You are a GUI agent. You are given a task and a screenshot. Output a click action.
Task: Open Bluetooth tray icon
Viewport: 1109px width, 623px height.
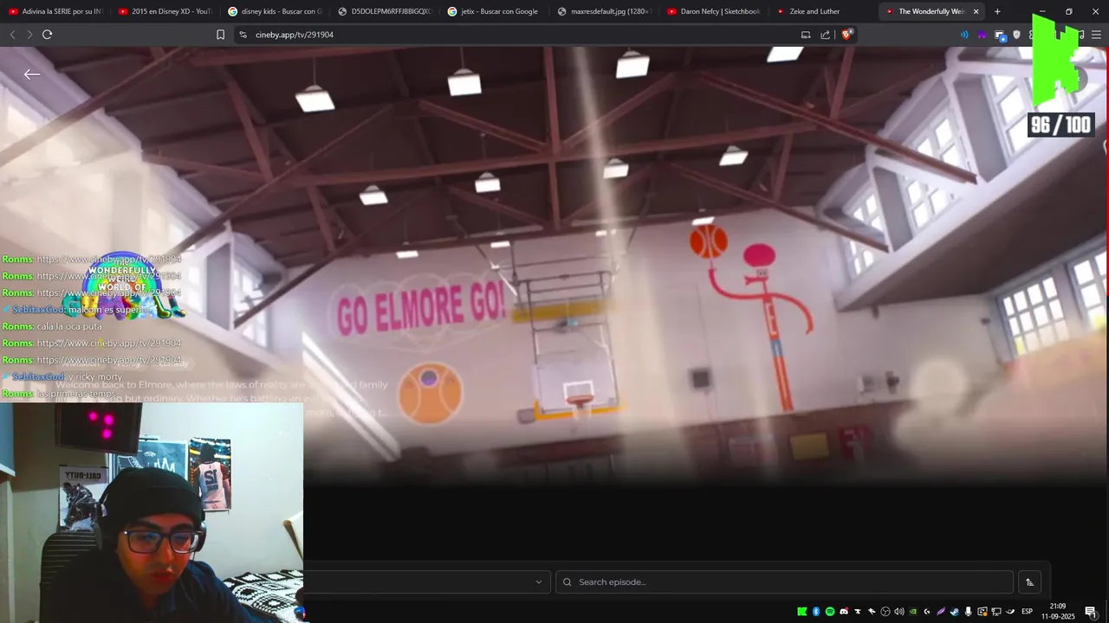816,612
